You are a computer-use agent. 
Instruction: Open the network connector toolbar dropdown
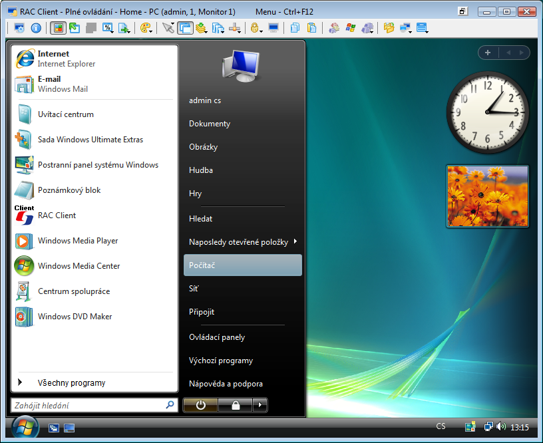pyautogui.click(x=234, y=28)
